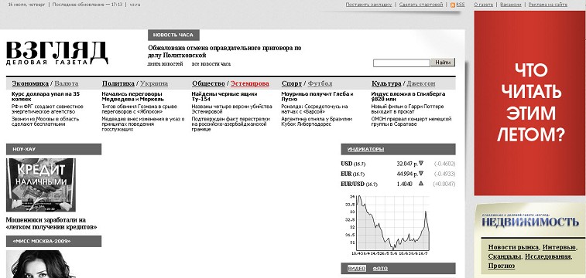The height and width of the screenshot is (278, 586).
Task: Open Исследования link in Недвижимость
Action: [549, 256]
